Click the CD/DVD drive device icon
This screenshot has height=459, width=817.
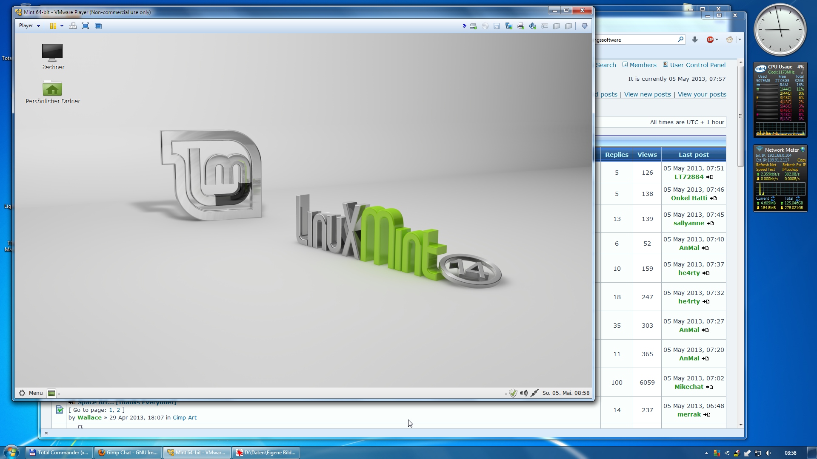485,26
